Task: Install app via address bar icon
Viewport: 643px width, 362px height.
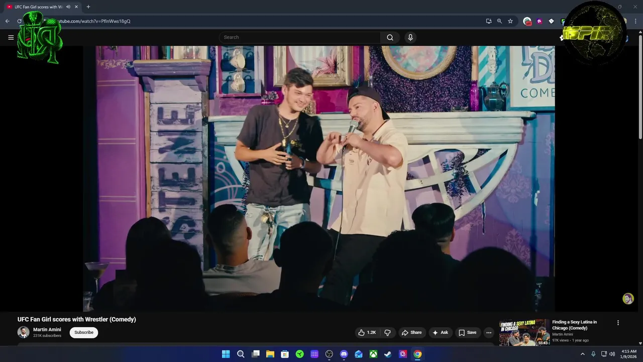Action: [489, 21]
